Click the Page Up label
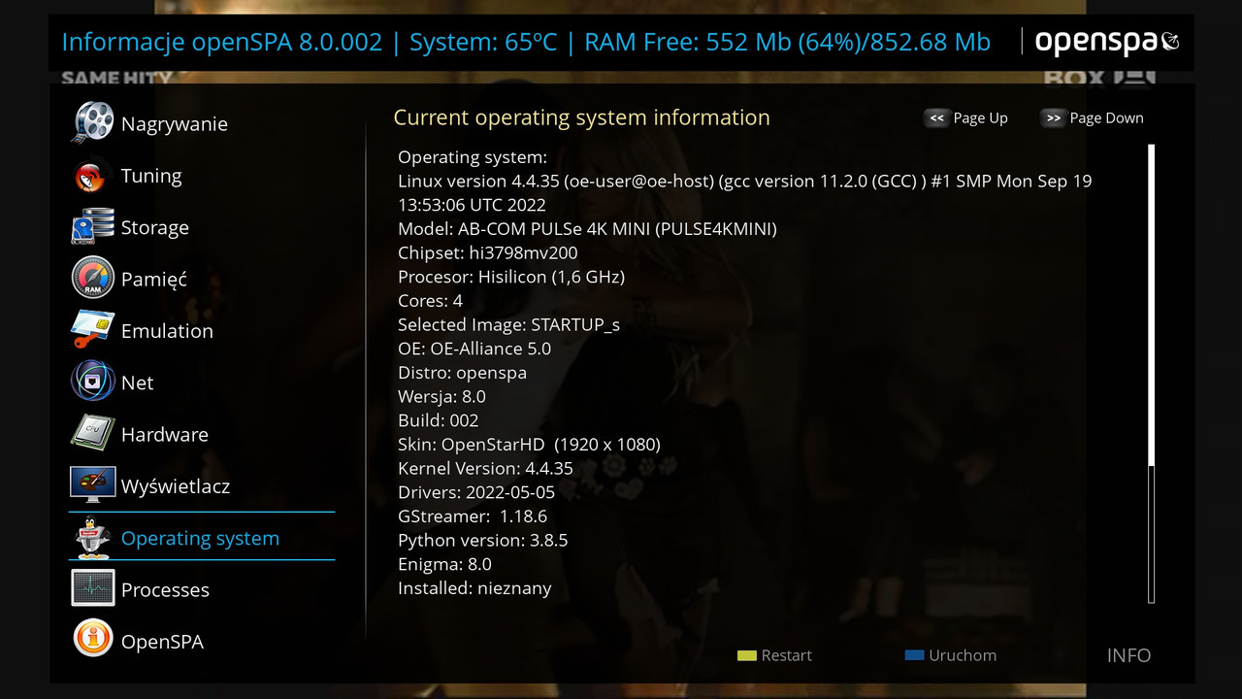1242x699 pixels. 980,118
